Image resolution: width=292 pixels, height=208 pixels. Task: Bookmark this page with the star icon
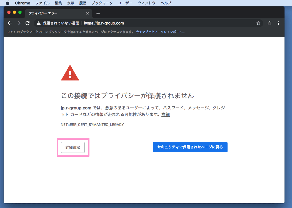tap(258, 23)
